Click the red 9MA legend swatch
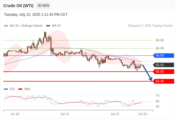Image resolution: width=175 pixels, height=119 pixels. 20,89
